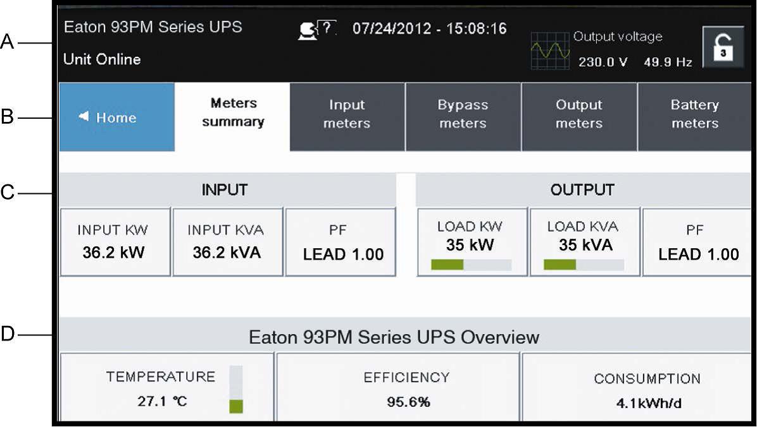The height and width of the screenshot is (427, 757).
Task: Select the INPUT KVA tile
Action: pos(227,242)
